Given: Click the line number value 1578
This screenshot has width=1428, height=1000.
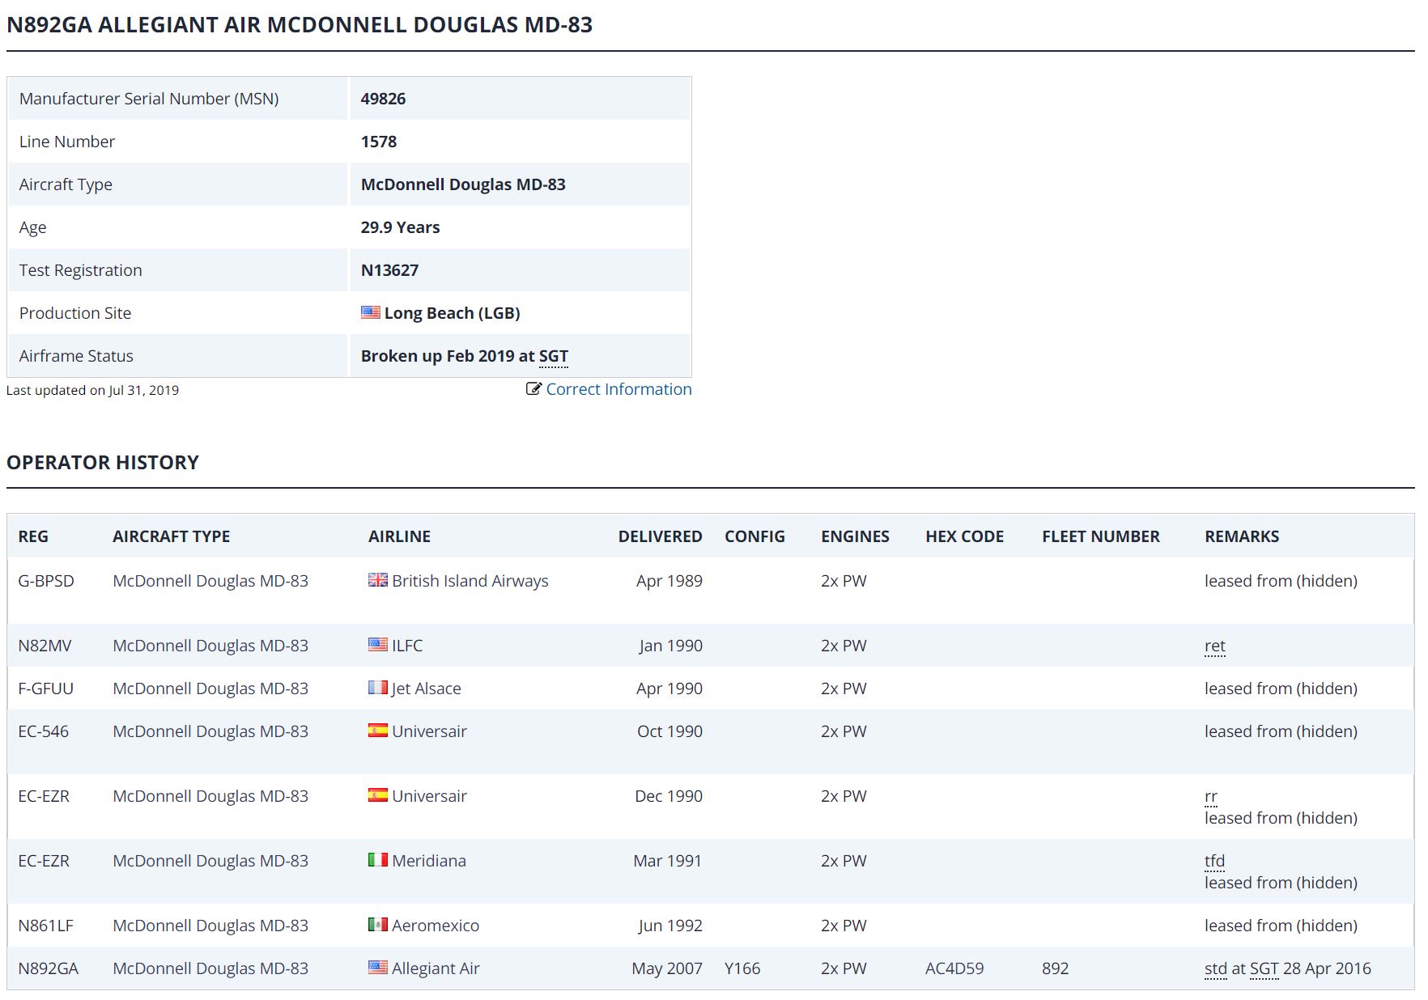Looking at the screenshot, I should [379, 142].
